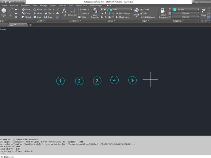This screenshot has width=211, height=158.
Task: Toggle layer on/off light bulb for texto
Action: (x=102, y=9)
